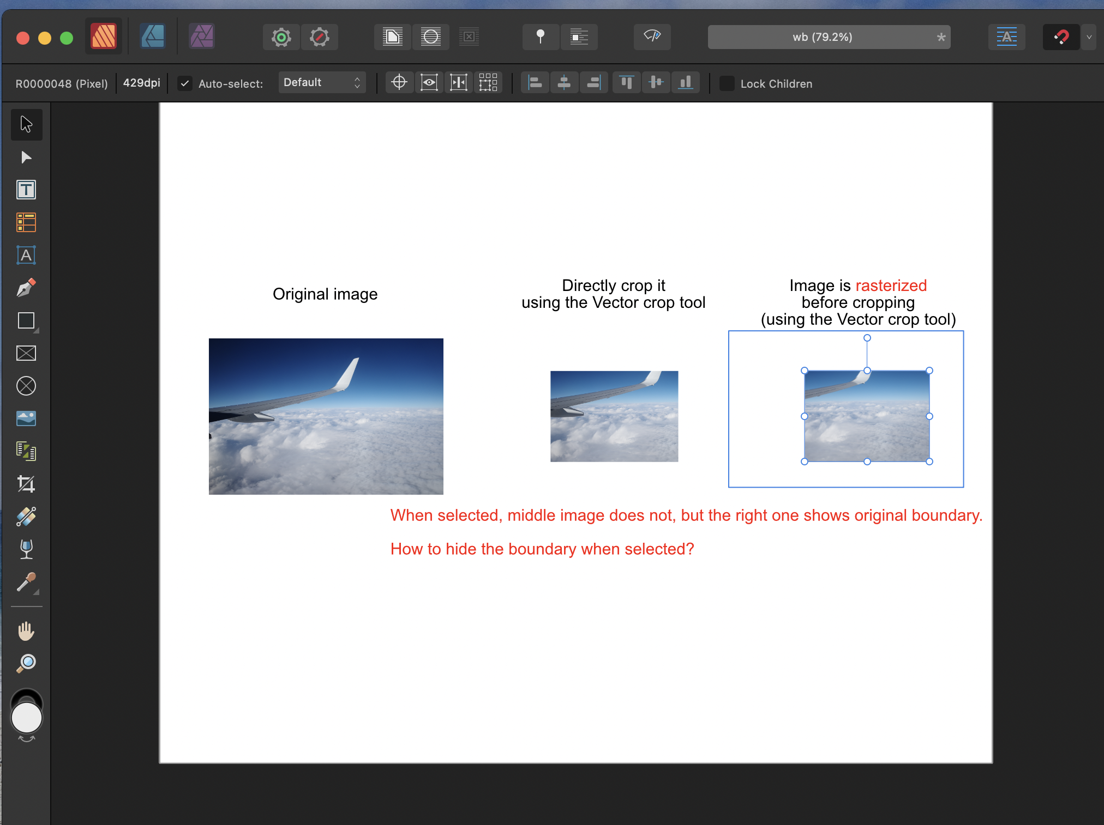Select the Zoom tool in the sidebar
This screenshot has width=1104, height=825.
click(x=26, y=662)
